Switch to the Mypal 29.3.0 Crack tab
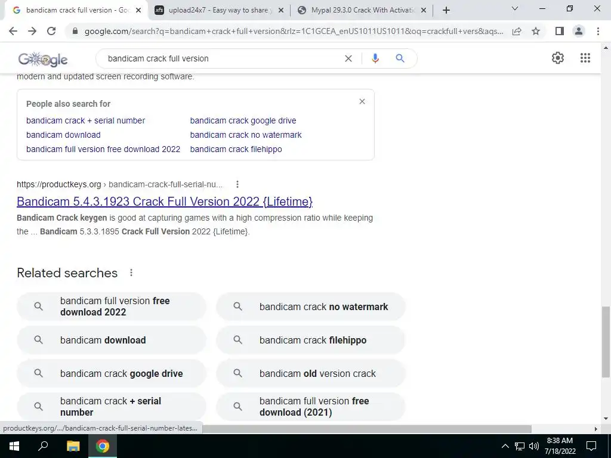 coord(362,10)
